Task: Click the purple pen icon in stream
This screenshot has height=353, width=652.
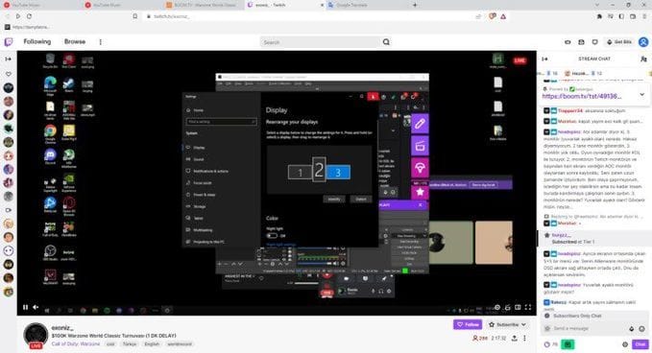Action: [x=420, y=124]
